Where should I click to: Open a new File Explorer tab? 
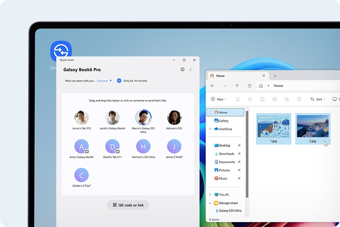[x=275, y=76]
